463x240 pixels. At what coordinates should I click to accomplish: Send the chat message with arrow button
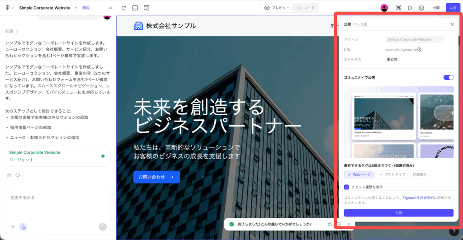(x=103, y=227)
